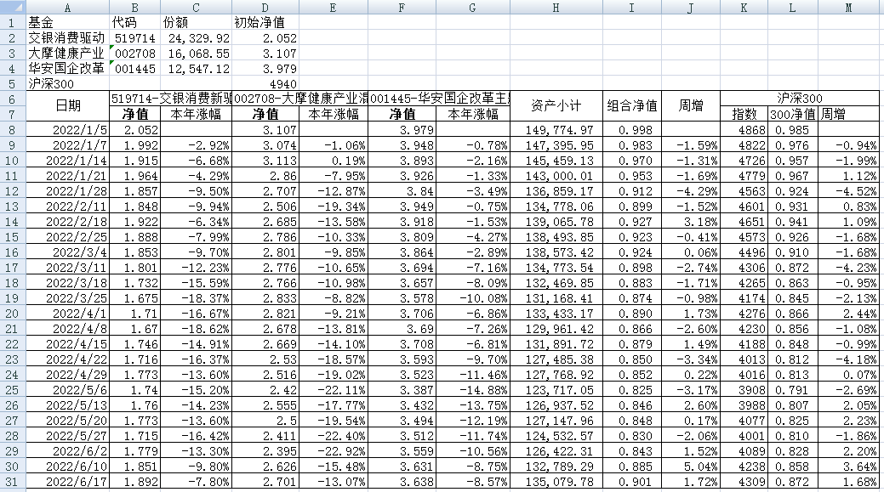This screenshot has height=492, width=884.
Task: Click fund code 001445 cell
Action: pyautogui.click(x=134, y=68)
